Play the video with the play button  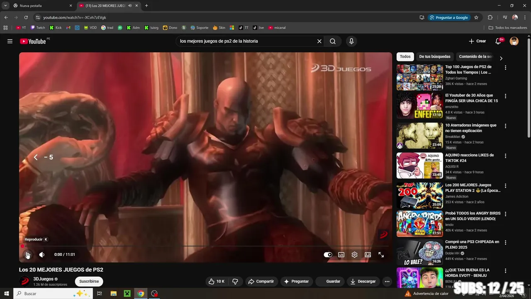[x=27, y=255]
